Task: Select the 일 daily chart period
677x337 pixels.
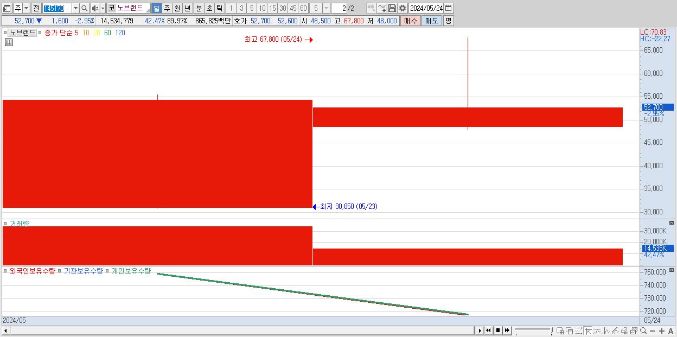Action: click(156, 8)
